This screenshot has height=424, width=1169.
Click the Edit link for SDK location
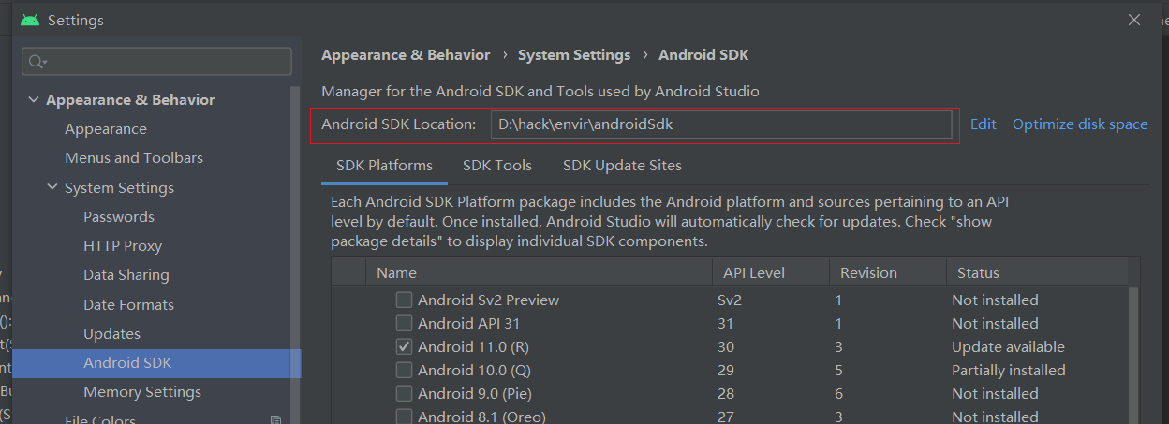[x=983, y=124]
